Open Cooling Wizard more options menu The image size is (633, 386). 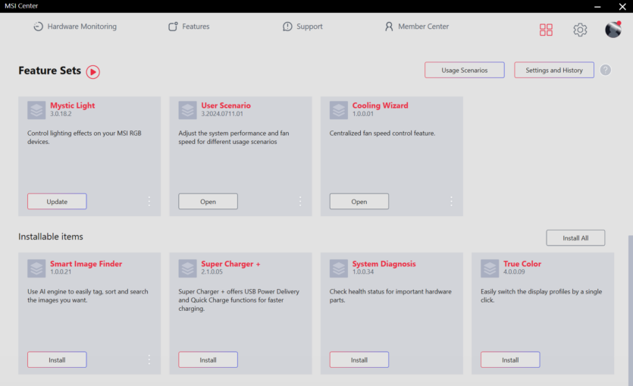[x=451, y=201]
